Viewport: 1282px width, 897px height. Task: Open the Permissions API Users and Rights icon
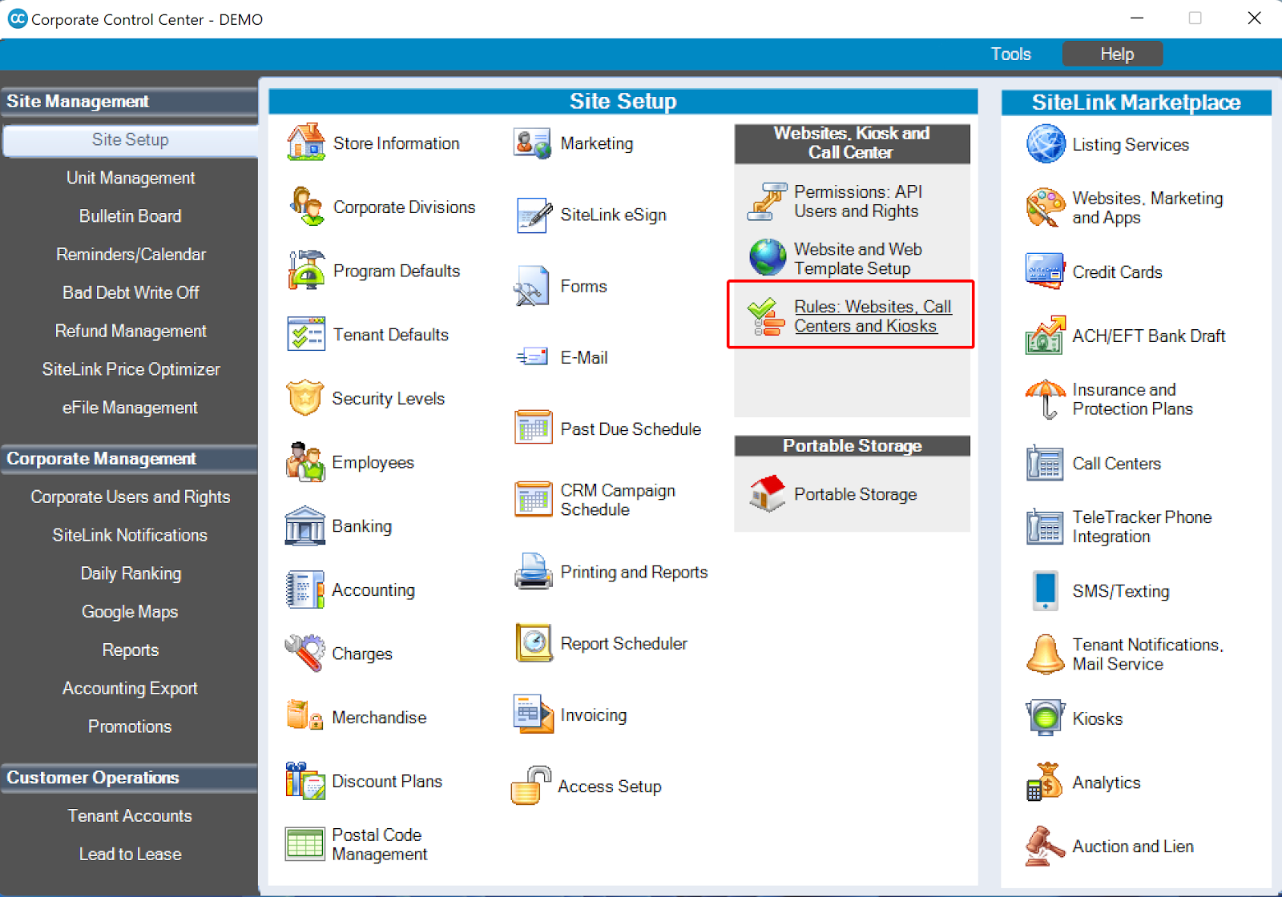[x=767, y=201]
